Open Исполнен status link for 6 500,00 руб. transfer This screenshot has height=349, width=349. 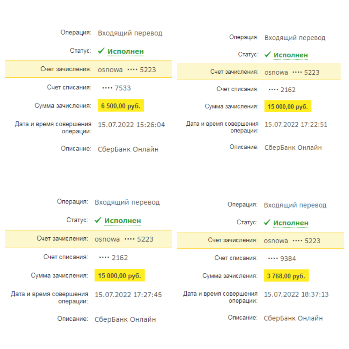(125, 52)
